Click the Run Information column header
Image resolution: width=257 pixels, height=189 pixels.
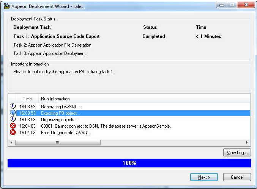click(144, 99)
